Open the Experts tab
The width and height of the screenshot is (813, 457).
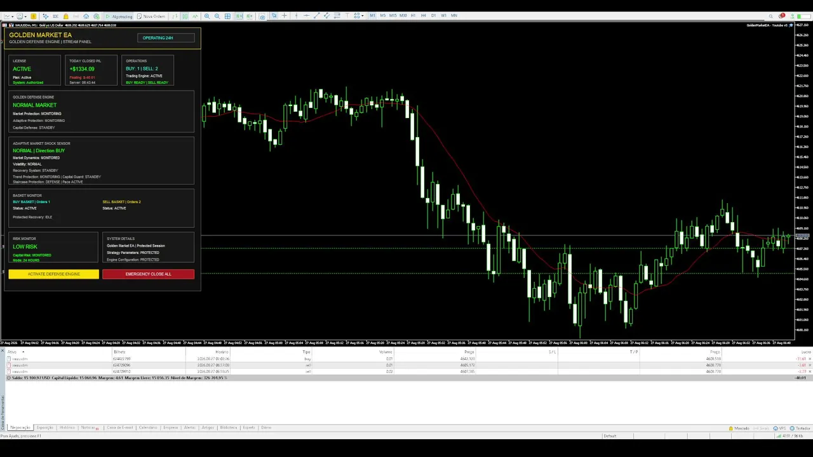coord(249,428)
